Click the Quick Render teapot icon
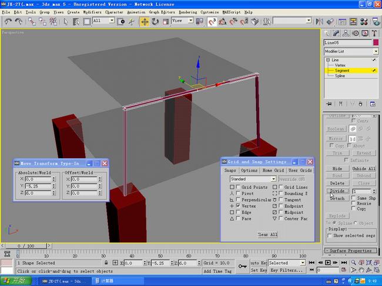382x286 pixels. 376,22
